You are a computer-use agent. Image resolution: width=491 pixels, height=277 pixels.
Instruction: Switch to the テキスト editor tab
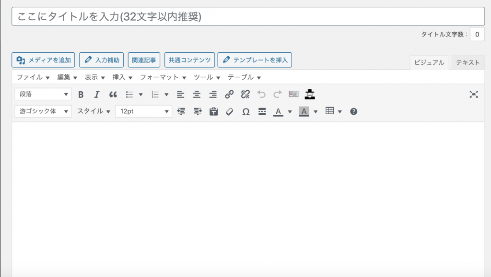(468, 63)
